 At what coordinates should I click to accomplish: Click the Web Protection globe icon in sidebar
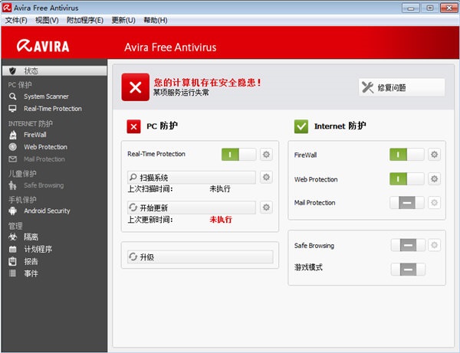12,147
